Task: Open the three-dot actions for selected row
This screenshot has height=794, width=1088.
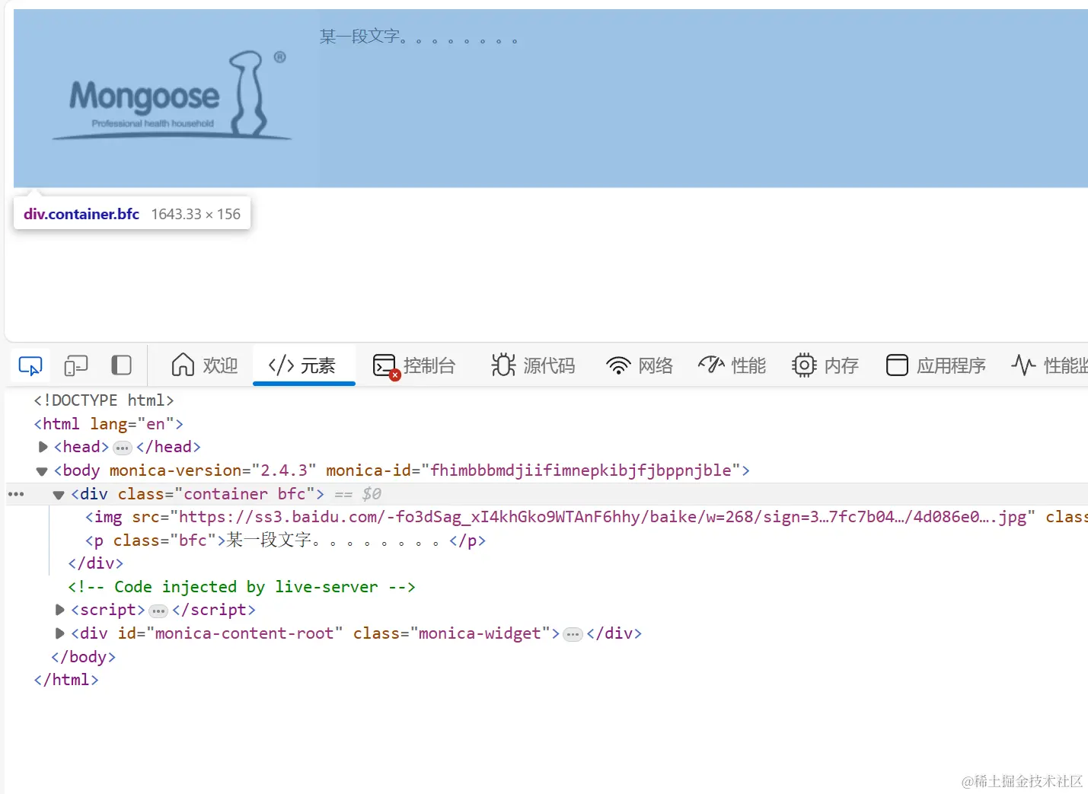Action: point(16,494)
